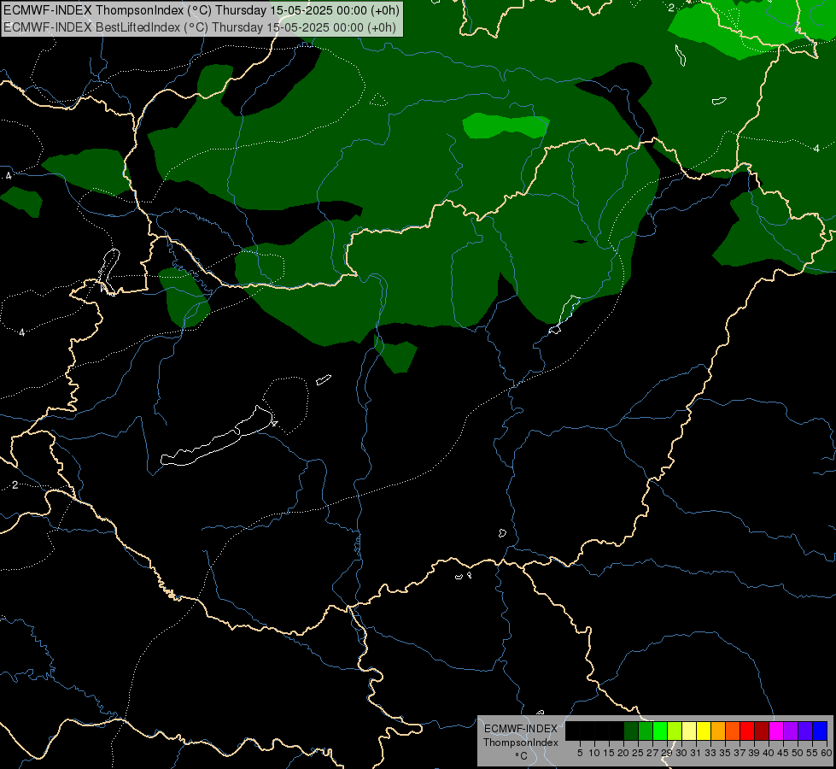This screenshot has width=836, height=769.
Task: Click the pale yellow 30–31 legend swatch
Action: coord(689,731)
